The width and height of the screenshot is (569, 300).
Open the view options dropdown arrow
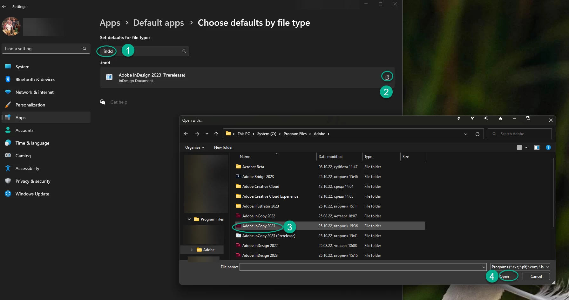(526, 147)
